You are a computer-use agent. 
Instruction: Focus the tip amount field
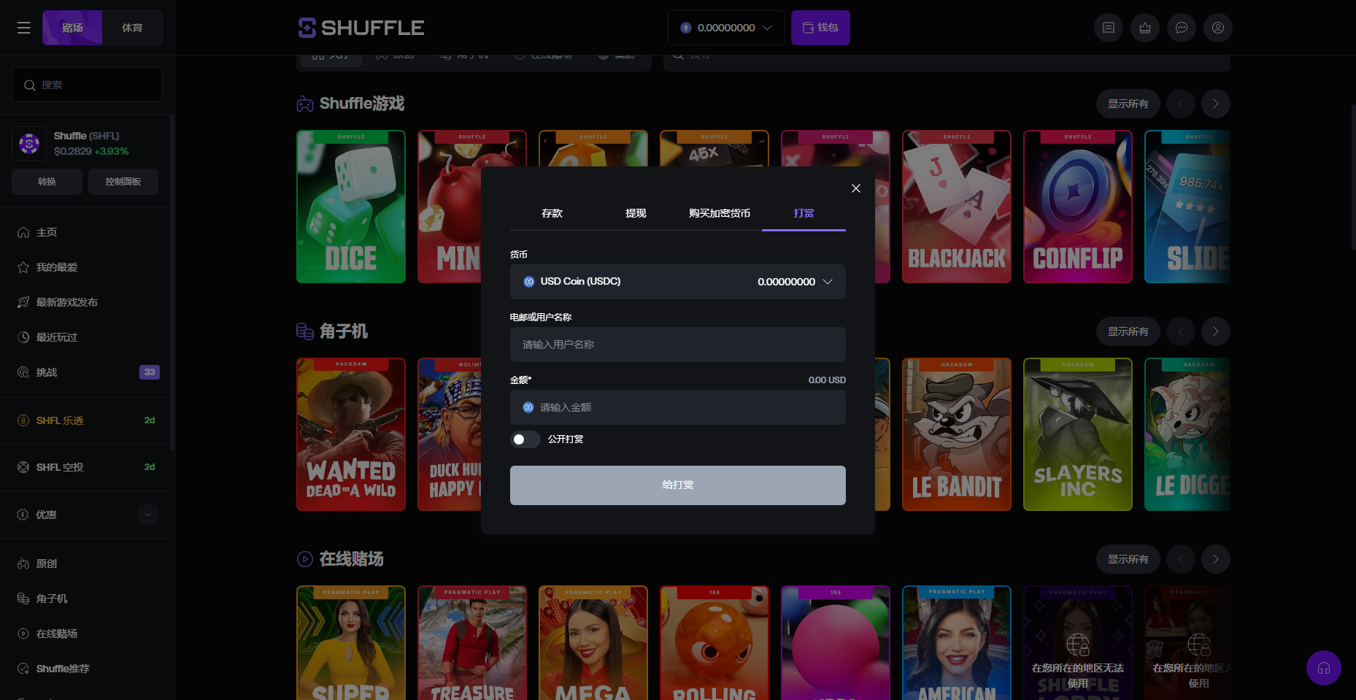(678, 407)
